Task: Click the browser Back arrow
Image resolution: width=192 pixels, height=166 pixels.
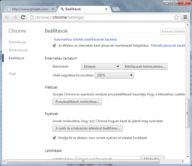Action: tap(7, 17)
